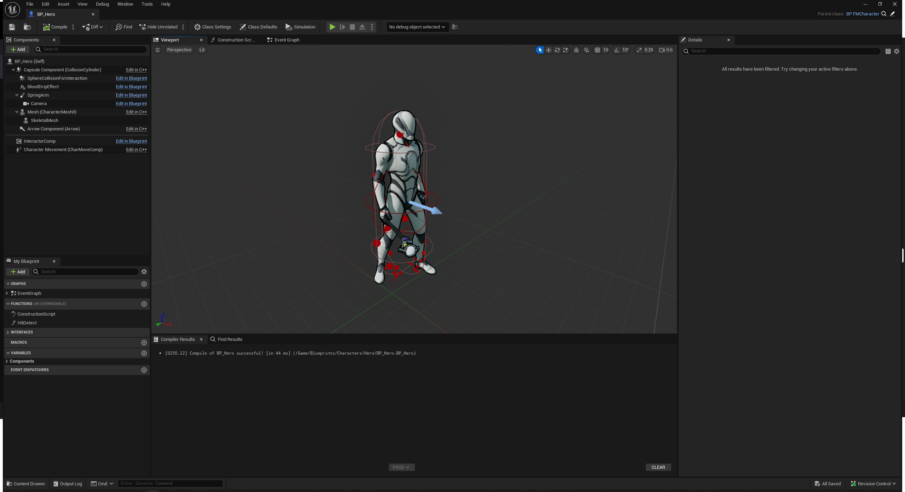Expand the EventGraph entry
This screenshot has height=492, width=905.
7,293
